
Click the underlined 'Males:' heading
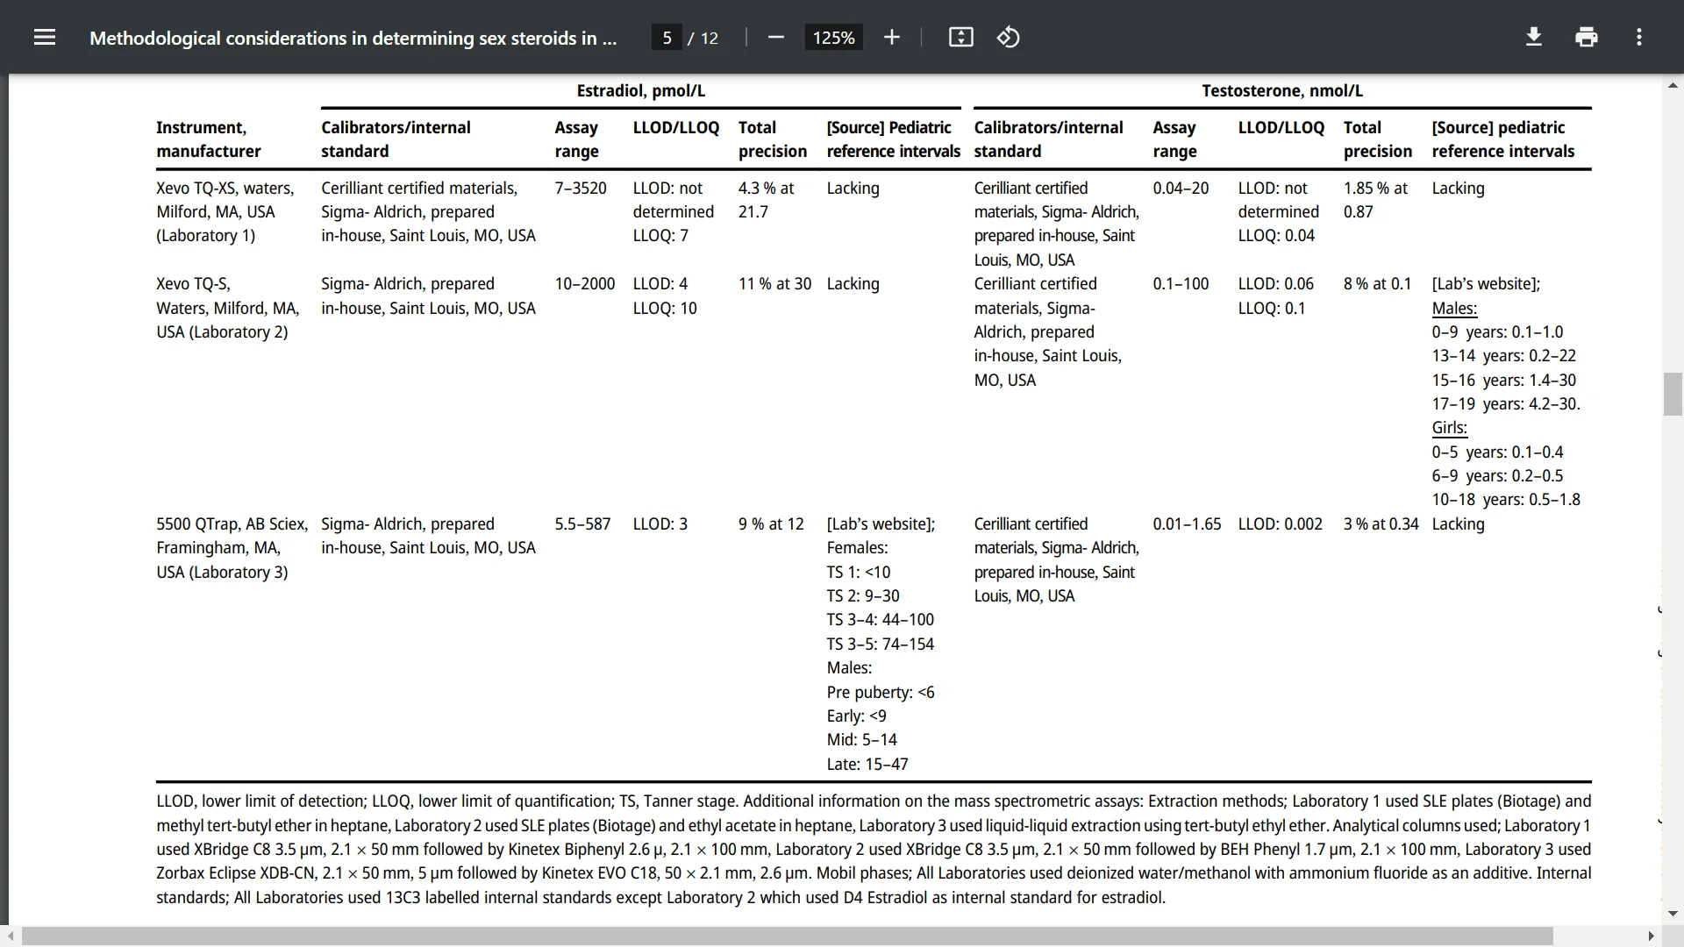pyautogui.click(x=1454, y=308)
